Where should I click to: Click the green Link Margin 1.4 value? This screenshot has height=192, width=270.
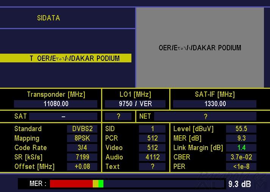241,148
